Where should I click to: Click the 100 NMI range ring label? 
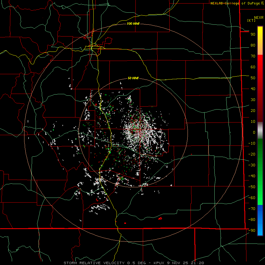pos(133,24)
